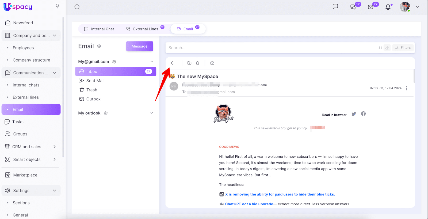Click the move to folder icon

189,63
